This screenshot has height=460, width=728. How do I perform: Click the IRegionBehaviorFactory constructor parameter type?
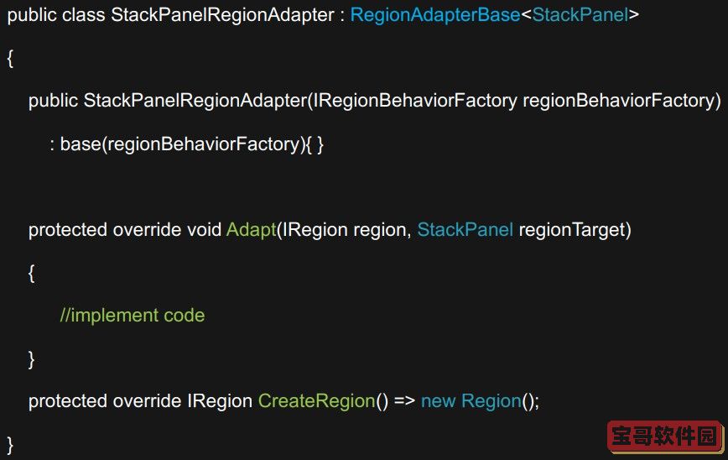click(415, 101)
